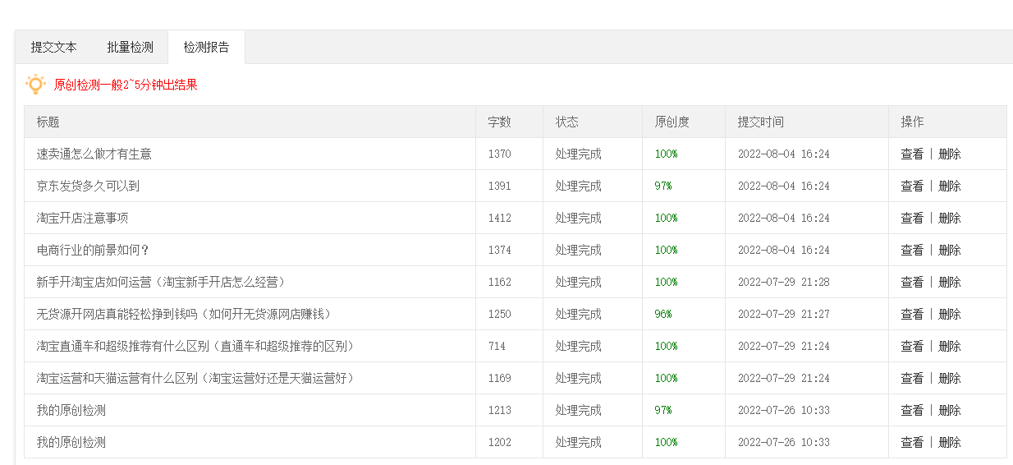Select the 检测报告 tab
The width and height of the screenshot is (1013, 465).
206,47
